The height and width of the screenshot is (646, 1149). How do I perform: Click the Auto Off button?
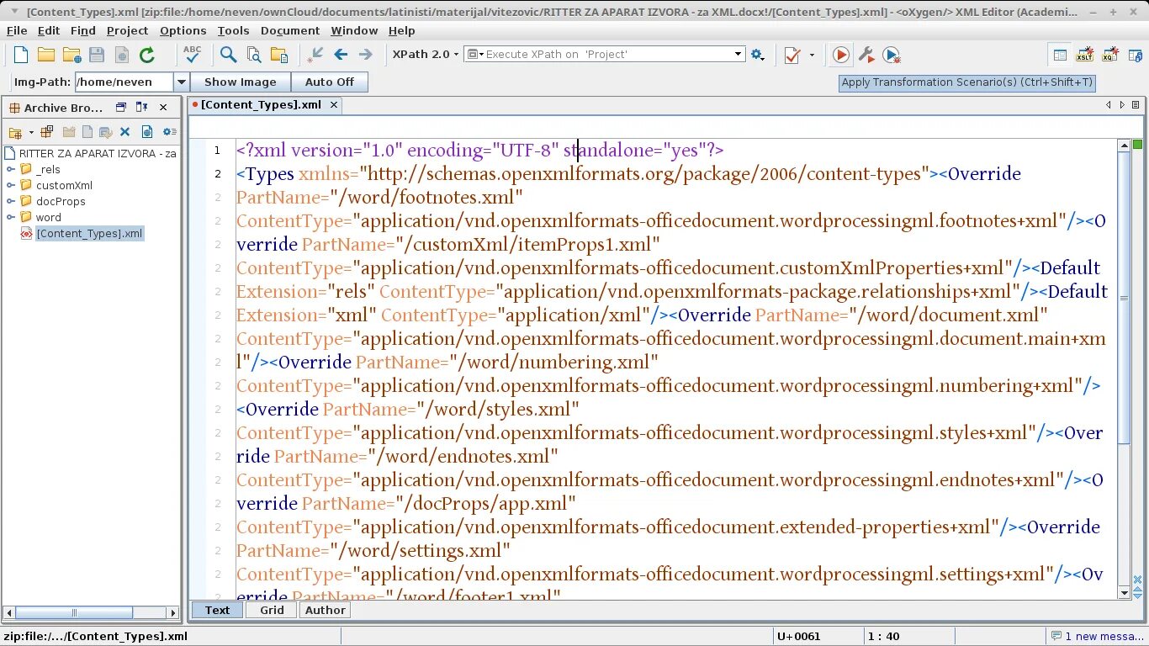pos(330,82)
